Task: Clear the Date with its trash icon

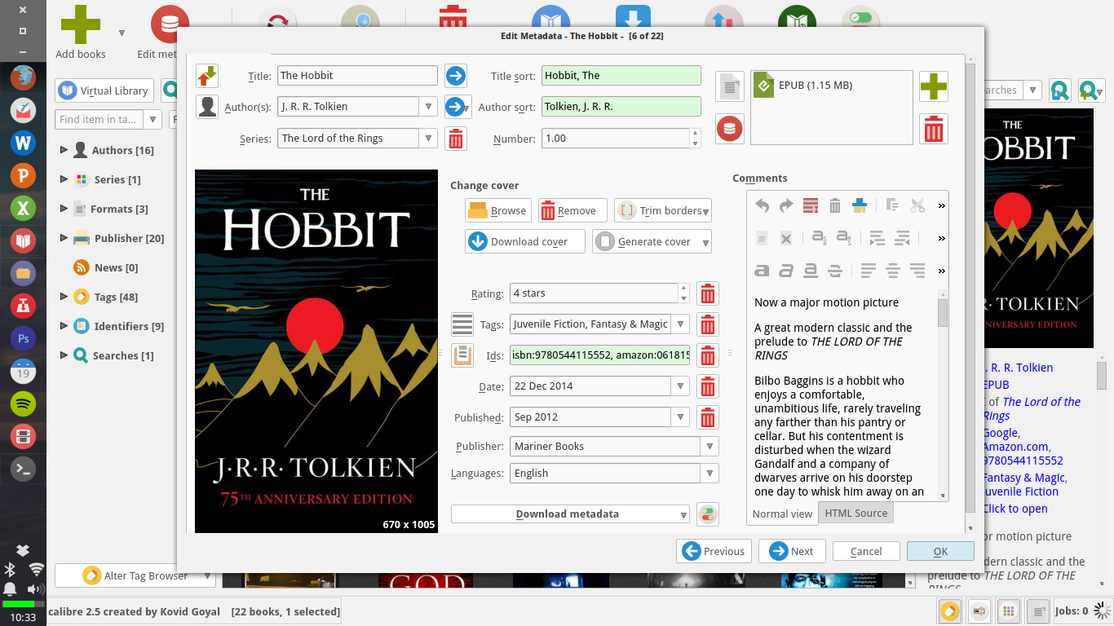Action: click(708, 386)
